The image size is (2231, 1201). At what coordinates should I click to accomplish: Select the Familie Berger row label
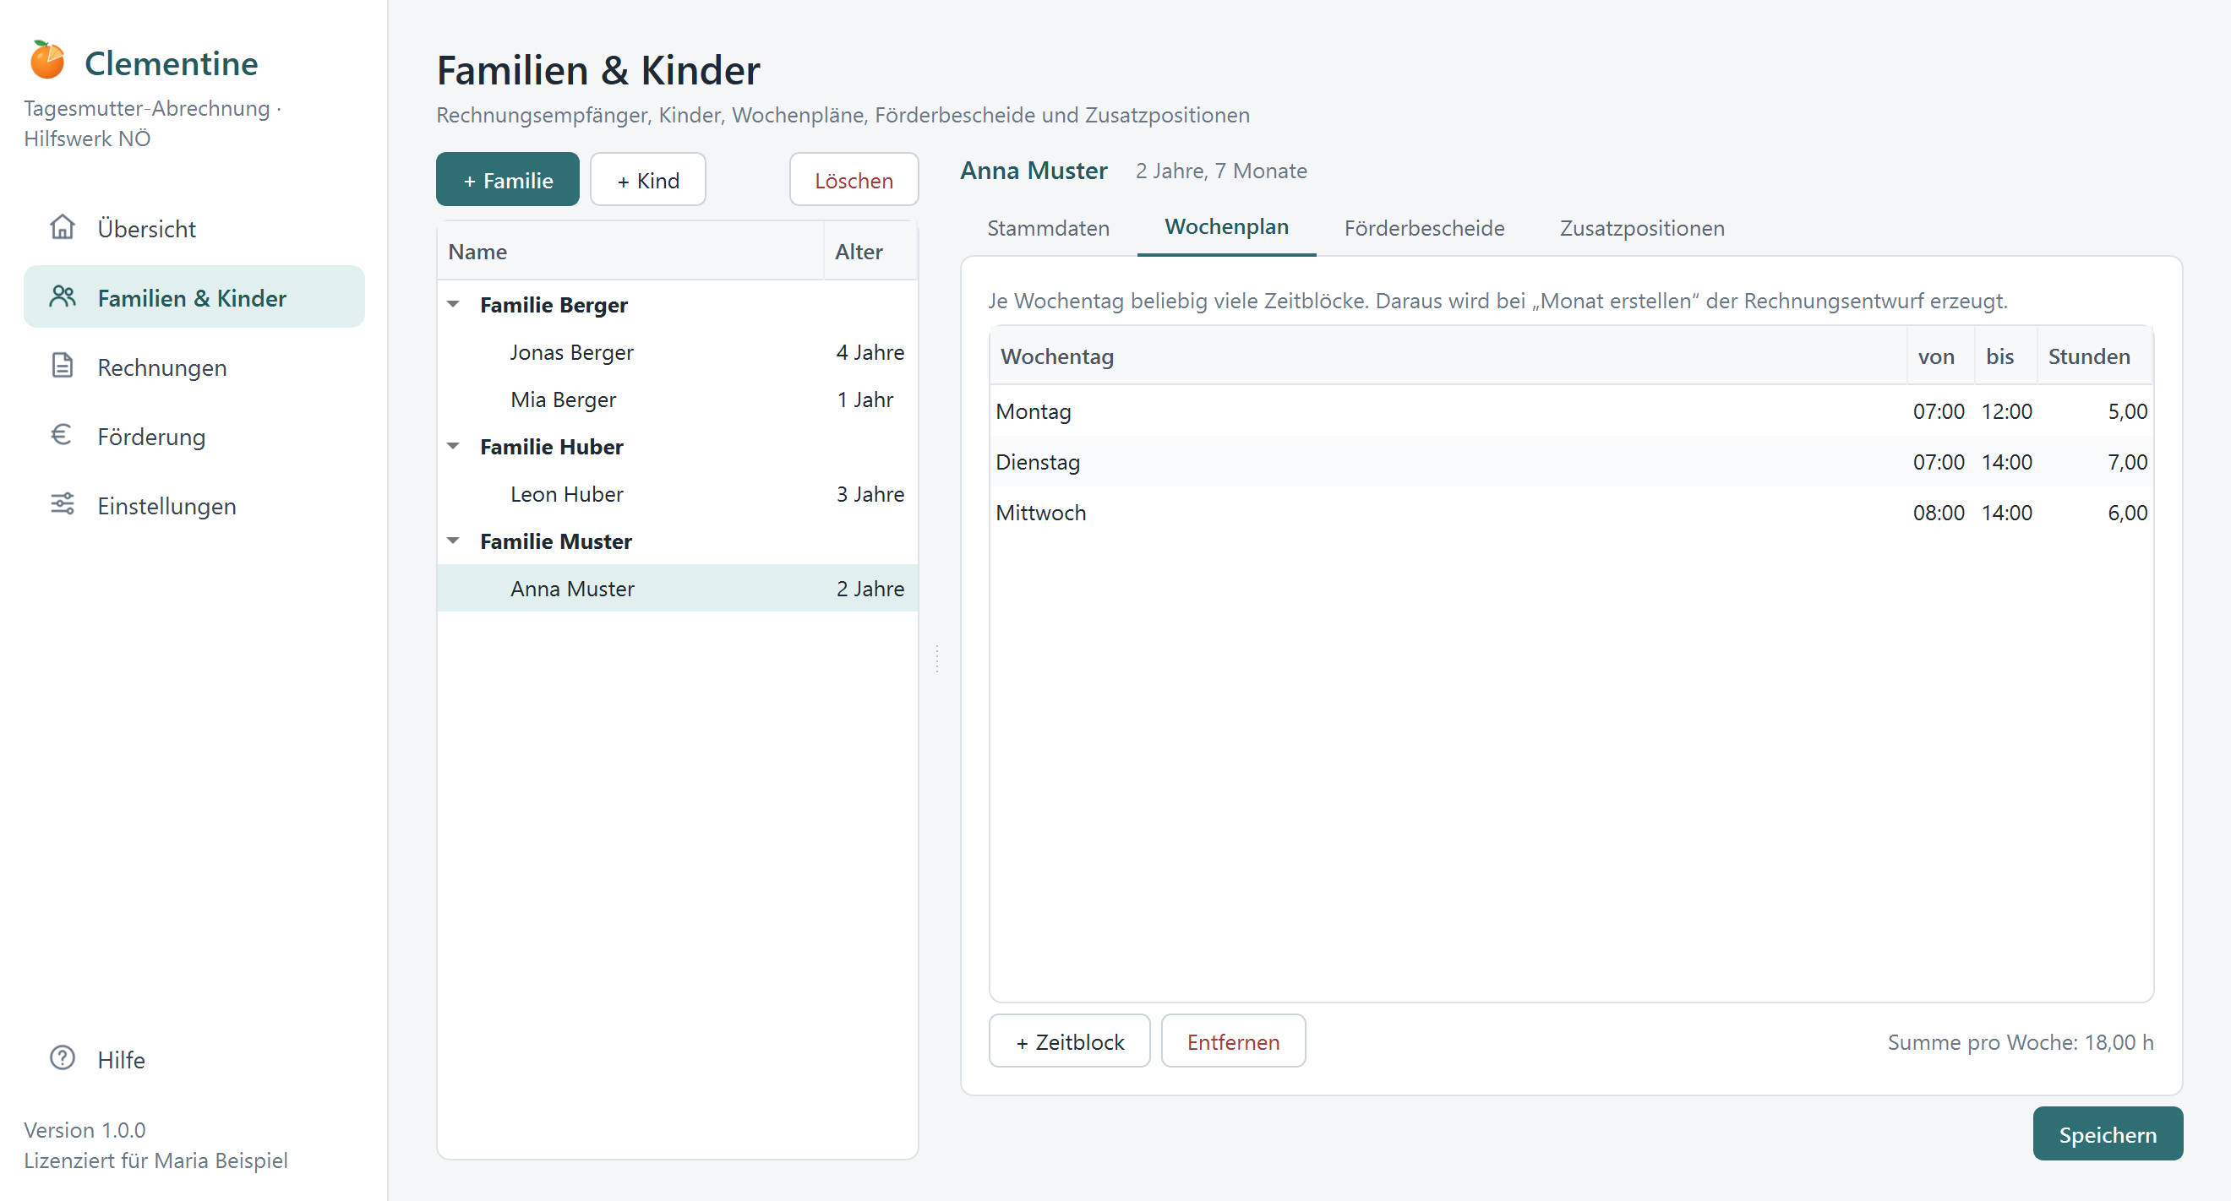[554, 305]
